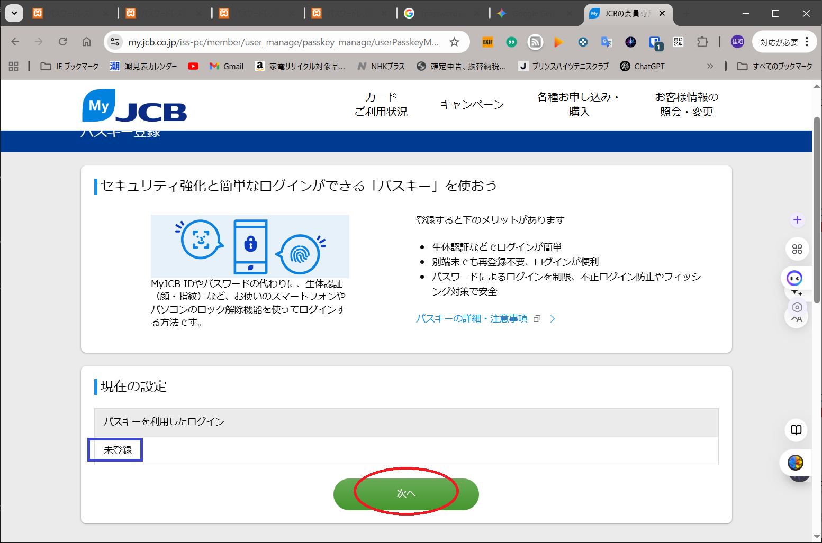The image size is (822, 543).
Task: Open the IE ブックマーク bookmark folder
Action: (x=70, y=66)
